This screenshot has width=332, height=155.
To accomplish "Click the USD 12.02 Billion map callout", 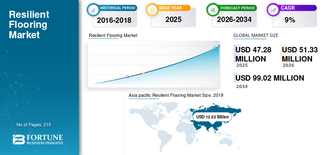I will (x=212, y=117).
